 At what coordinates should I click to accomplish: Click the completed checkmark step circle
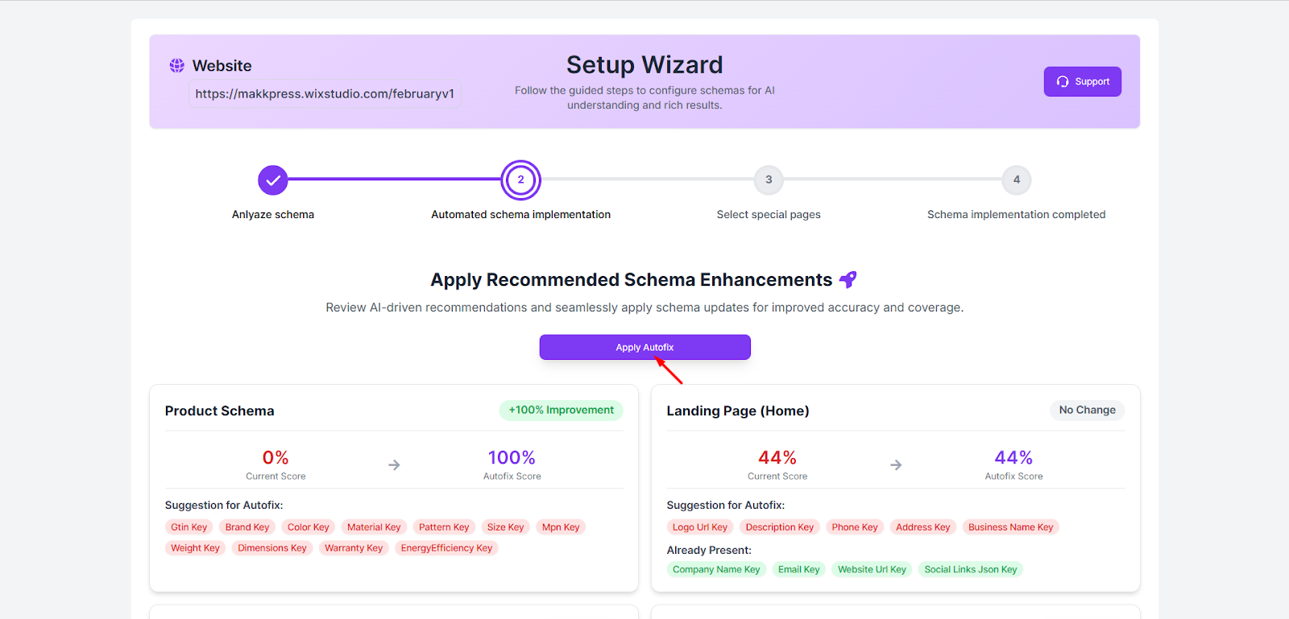coord(273,180)
